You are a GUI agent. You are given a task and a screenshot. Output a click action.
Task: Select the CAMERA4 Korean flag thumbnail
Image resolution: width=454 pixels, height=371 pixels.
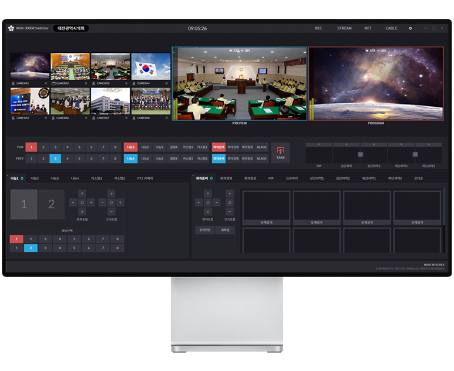click(151, 66)
